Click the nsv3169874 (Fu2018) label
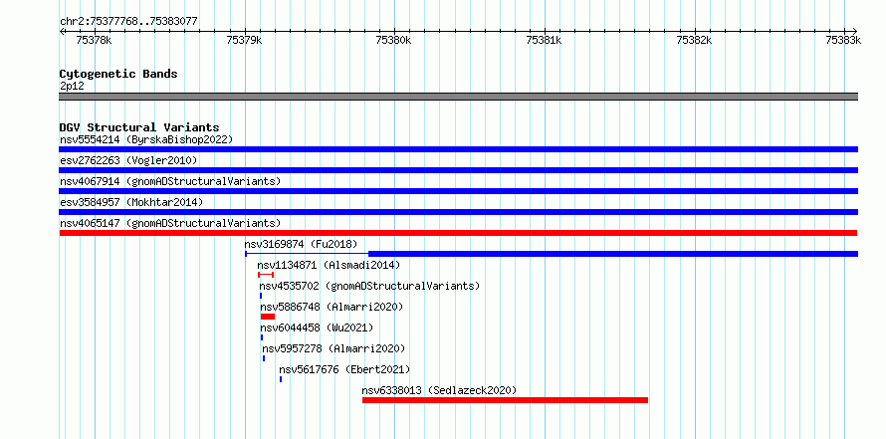Viewport: 886px width, 439px height. click(x=302, y=244)
